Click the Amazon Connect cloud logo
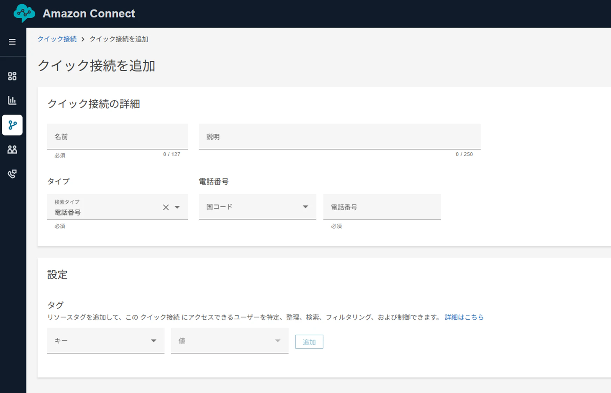611x393 pixels. (x=24, y=13)
